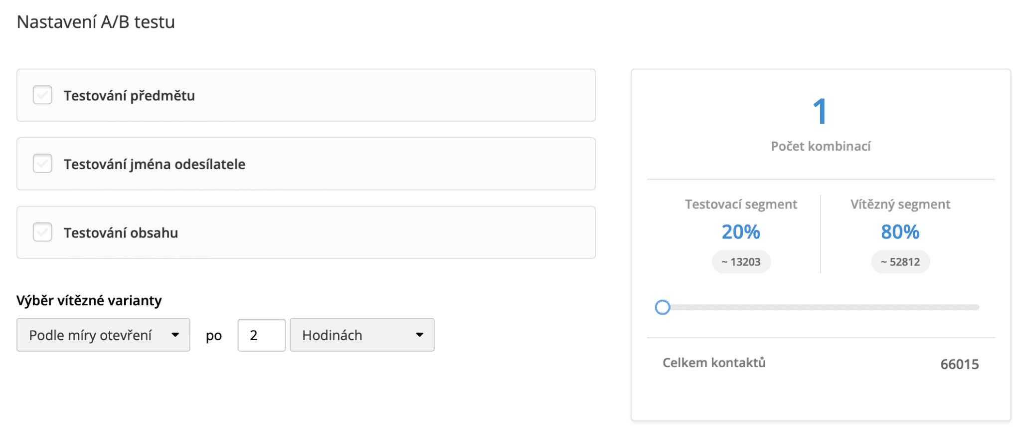The width and height of the screenshot is (1021, 430).
Task: Check the Testování obsahu checkbox
Action: pyautogui.click(x=42, y=232)
